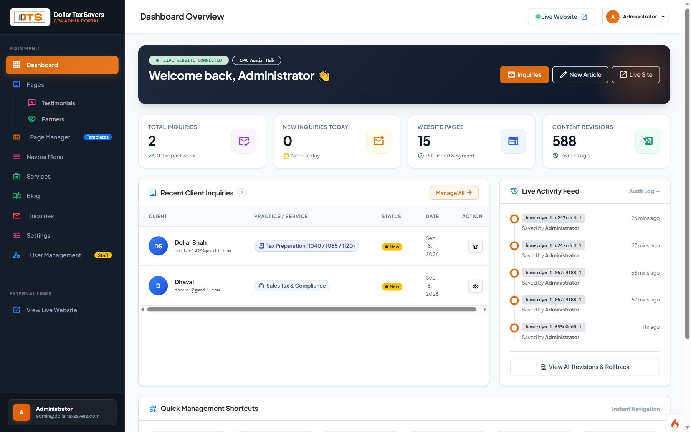The image size is (691, 432).
Task: Click Manage All inquiries button
Action: click(x=454, y=193)
